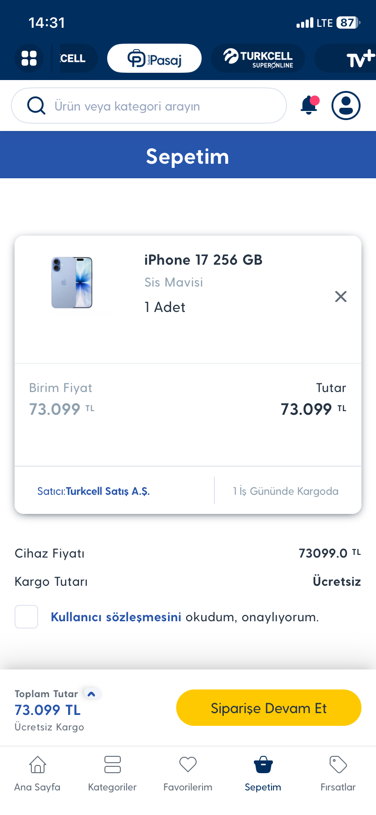Image resolution: width=376 pixels, height=815 pixels.
Task: Remove iPhone 17 with the X icon
Action: tap(341, 297)
